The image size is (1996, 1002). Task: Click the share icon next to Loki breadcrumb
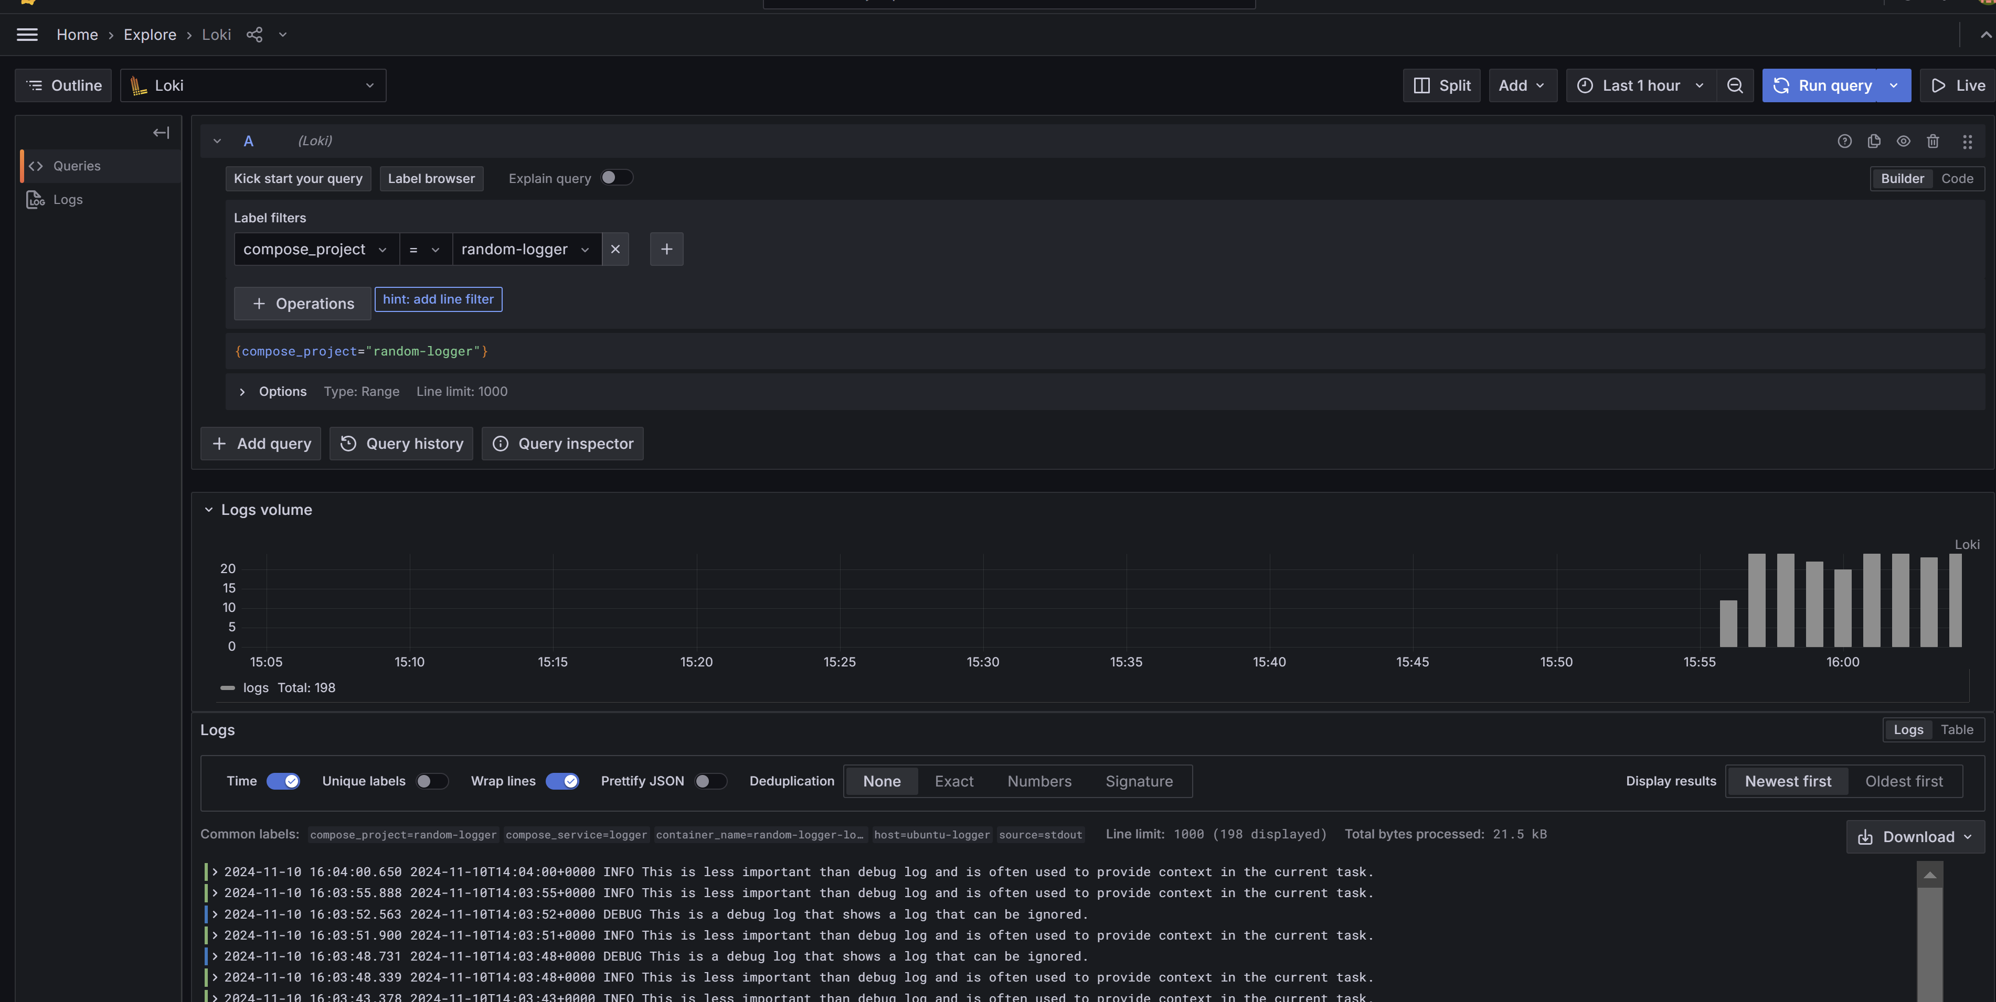[254, 35]
